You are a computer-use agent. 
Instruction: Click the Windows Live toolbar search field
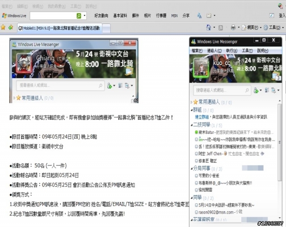(x=53, y=16)
